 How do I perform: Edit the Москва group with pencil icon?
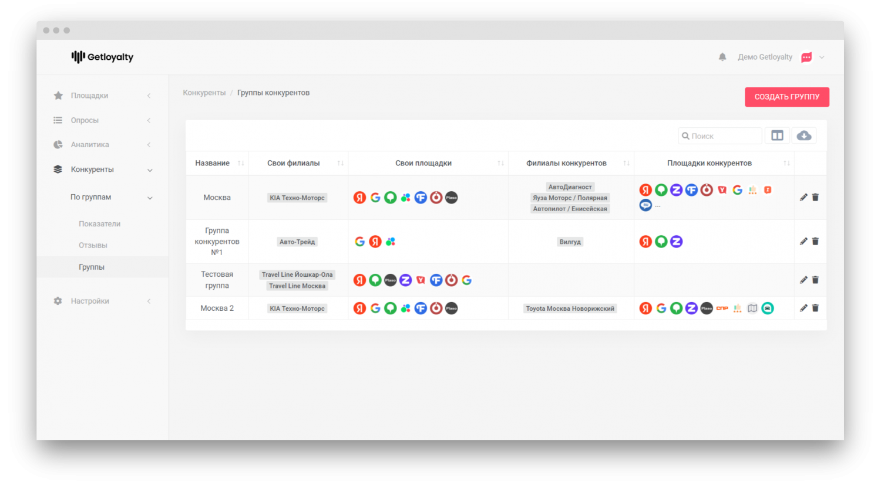click(x=803, y=198)
